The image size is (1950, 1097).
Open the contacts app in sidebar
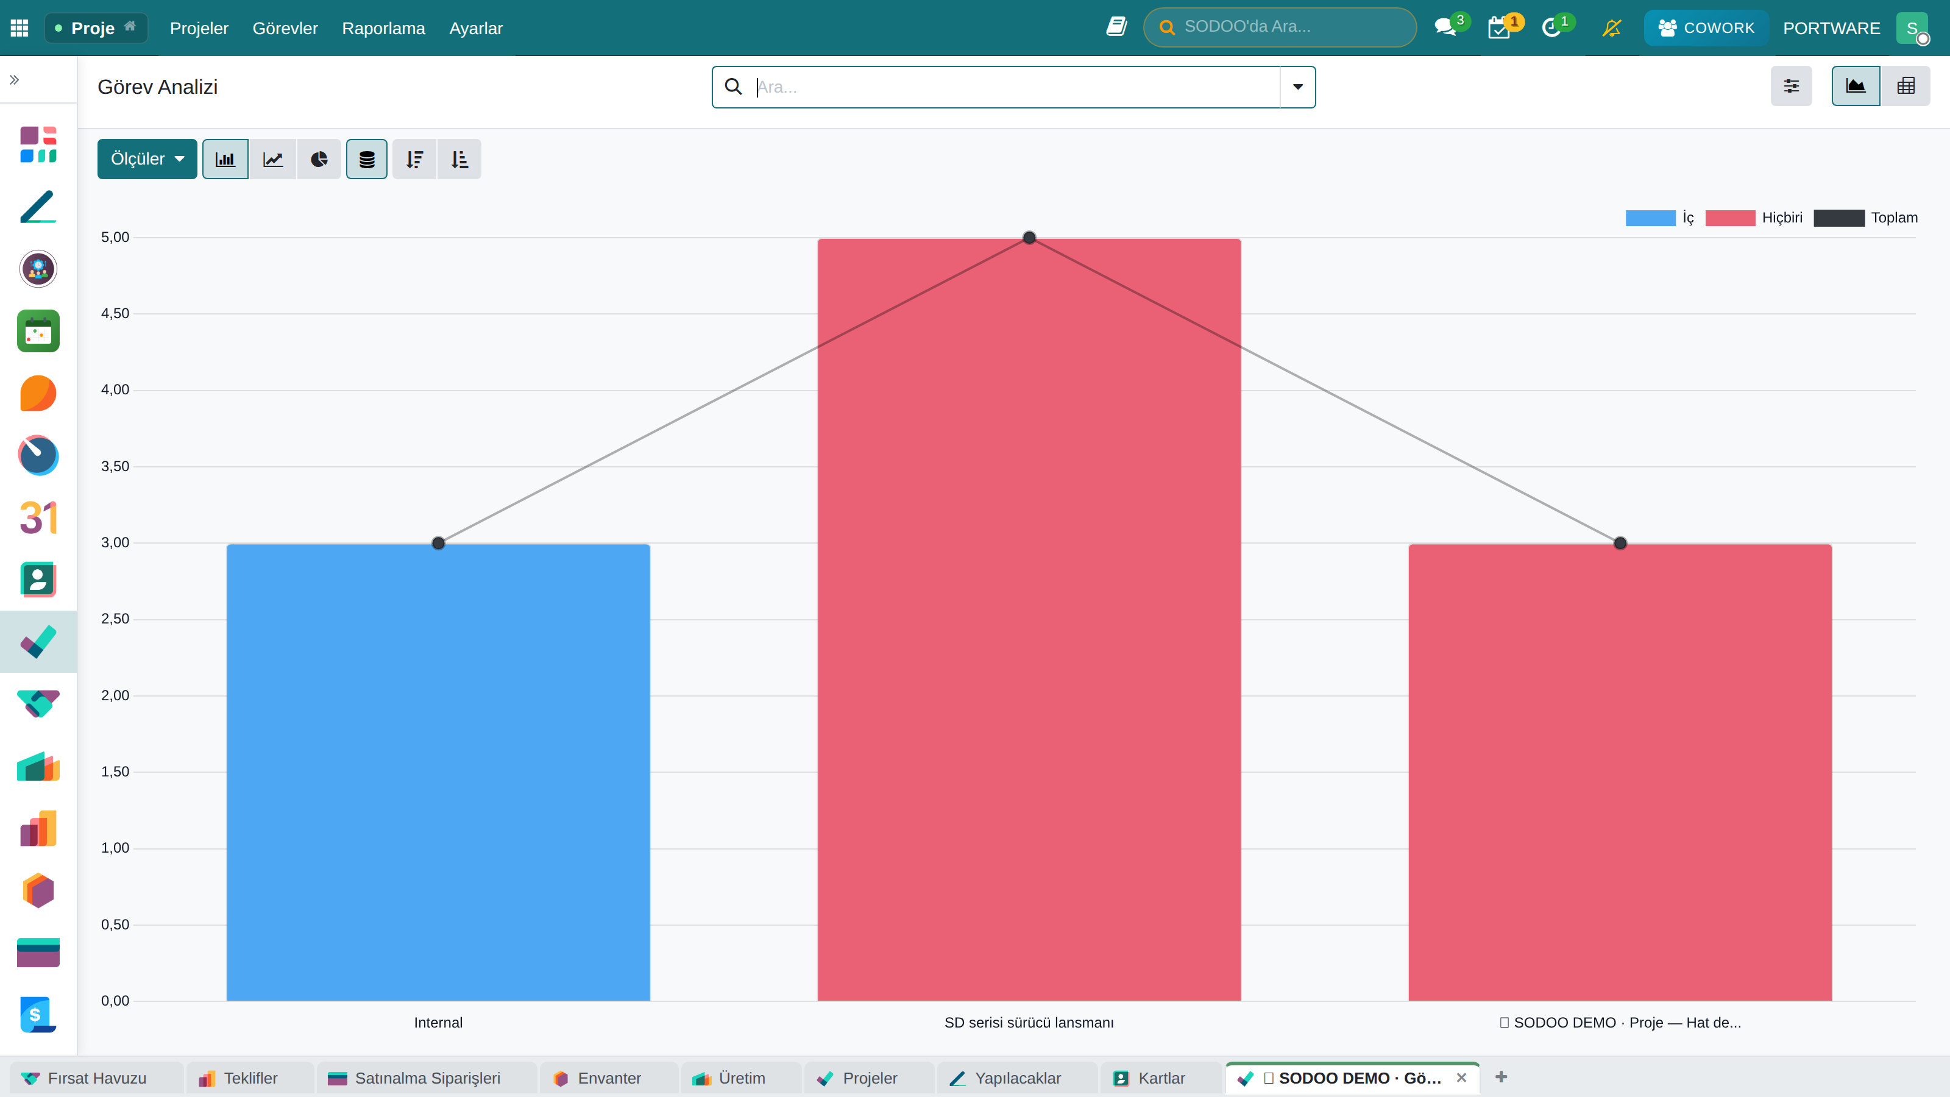point(38,580)
